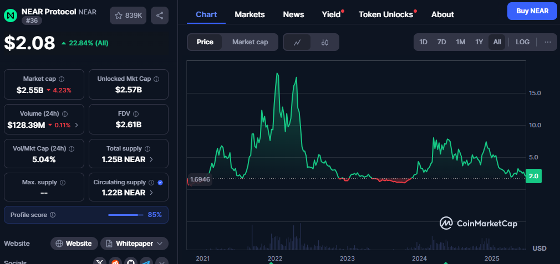The height and width of the screenshot is (264, 560).
Task: Click Max. supply info icon
Action: (x=63, y=183)
